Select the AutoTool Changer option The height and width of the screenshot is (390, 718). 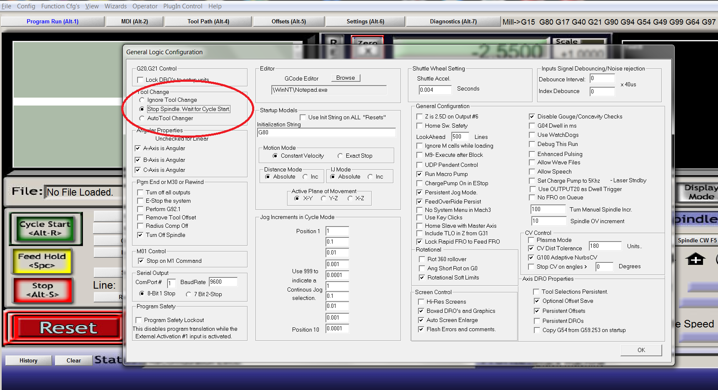tap(142, 118)
